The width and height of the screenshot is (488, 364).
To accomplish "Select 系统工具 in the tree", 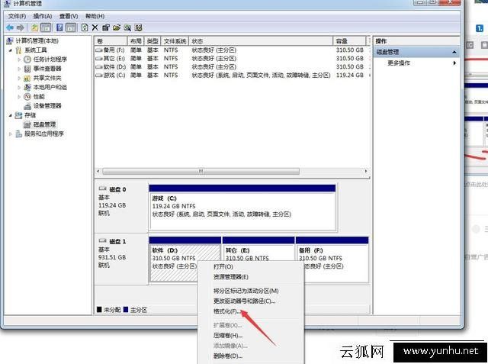I will click(36, 50).
